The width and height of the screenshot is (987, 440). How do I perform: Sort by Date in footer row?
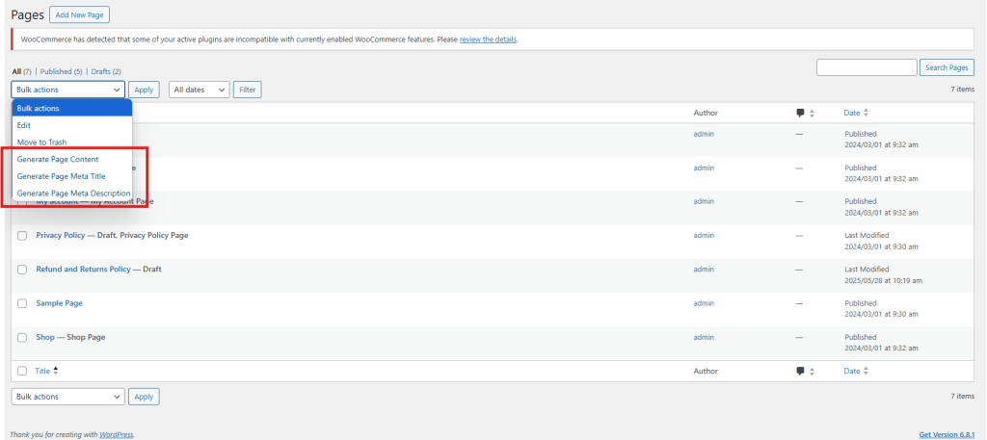click(x=856, y=371)
